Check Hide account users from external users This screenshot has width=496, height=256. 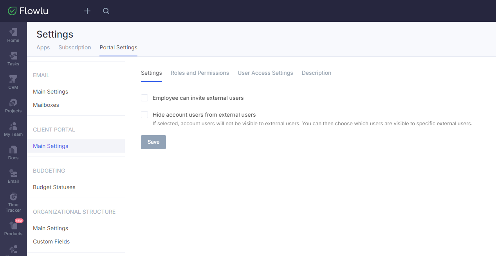click(144, 115)
